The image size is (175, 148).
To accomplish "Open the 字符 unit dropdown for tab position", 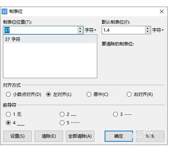I will click(90, 30).
